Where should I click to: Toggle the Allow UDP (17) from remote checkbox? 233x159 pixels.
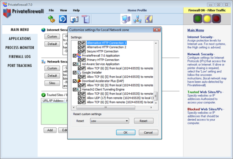80,98
